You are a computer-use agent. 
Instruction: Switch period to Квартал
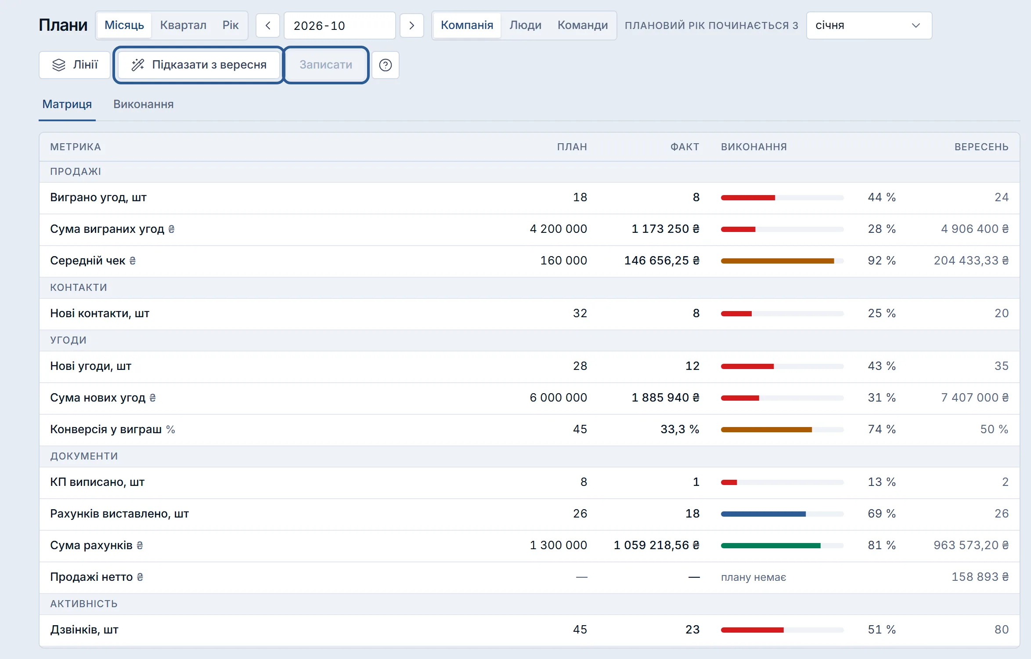[x=183, y=25]
